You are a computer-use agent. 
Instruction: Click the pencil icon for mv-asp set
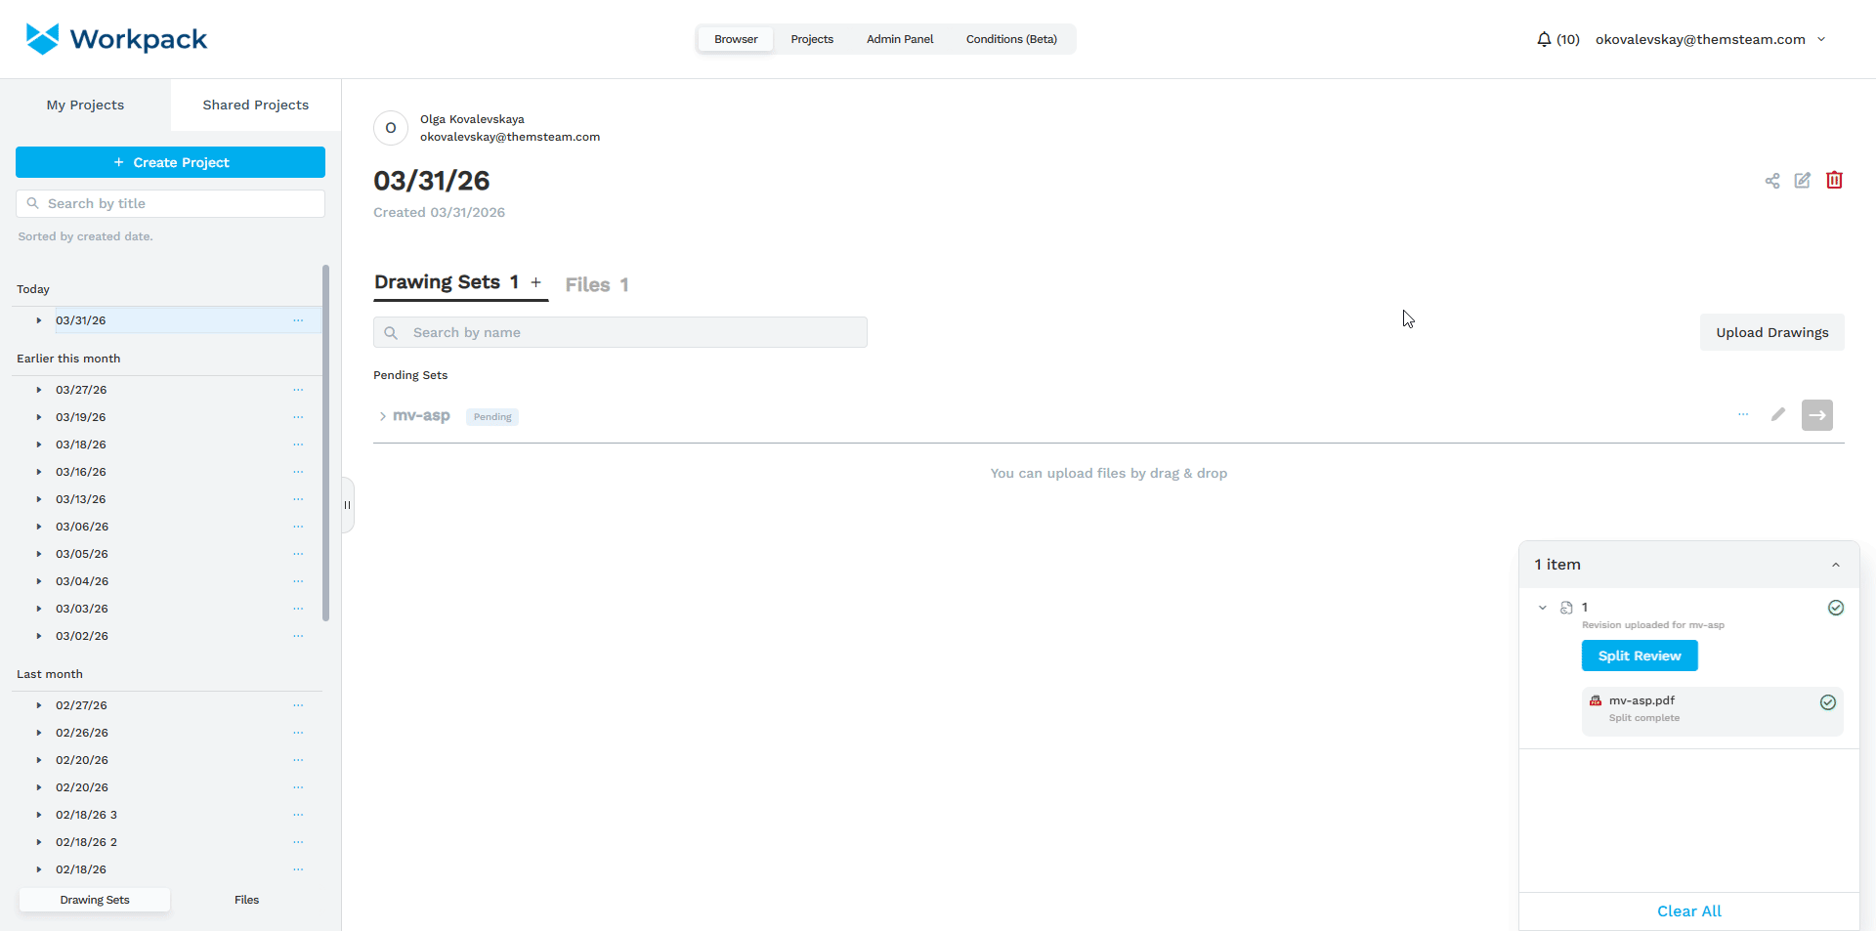point(1778,415)
